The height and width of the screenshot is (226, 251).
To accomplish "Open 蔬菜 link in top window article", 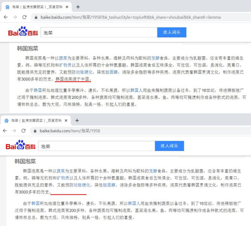I will click(x=63, y=58).
